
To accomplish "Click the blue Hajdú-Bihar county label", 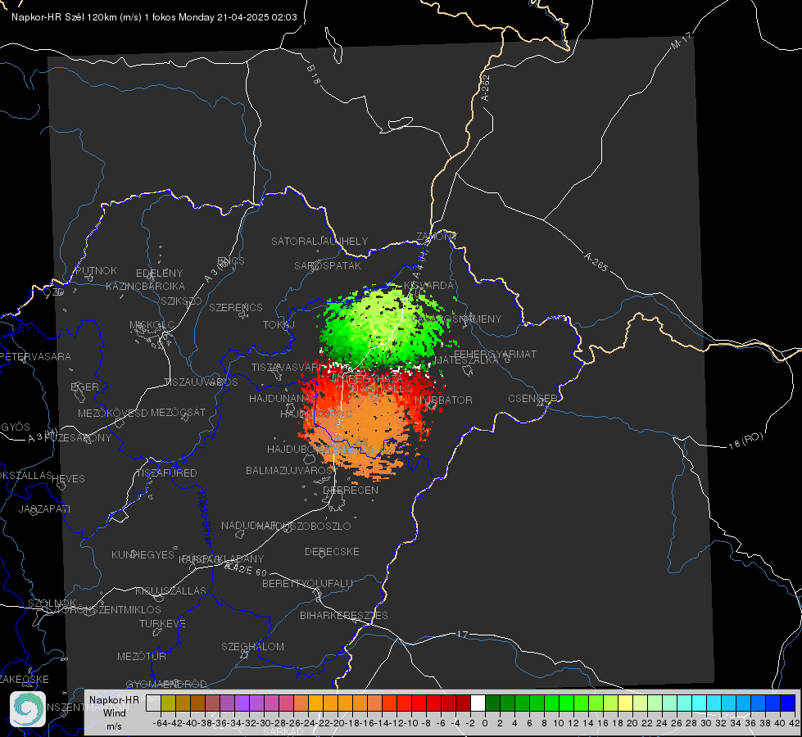I will 204,518.
